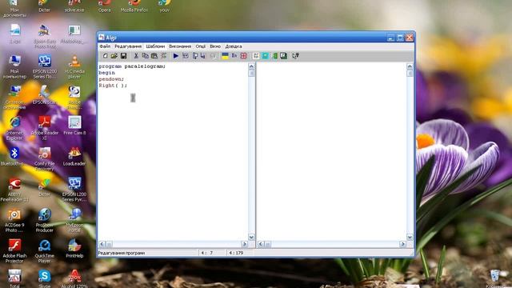Select the QuickTime Player desktop icon
The height and width of the screenshot is (288, 512).
pos(45,250)
